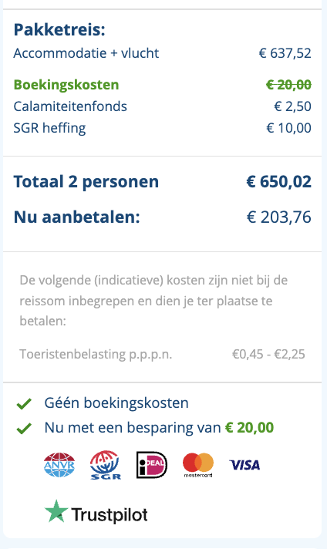Click the VISA logo
Image resolution: width=327 pixels, height=549 pixels.
[244, 465]
